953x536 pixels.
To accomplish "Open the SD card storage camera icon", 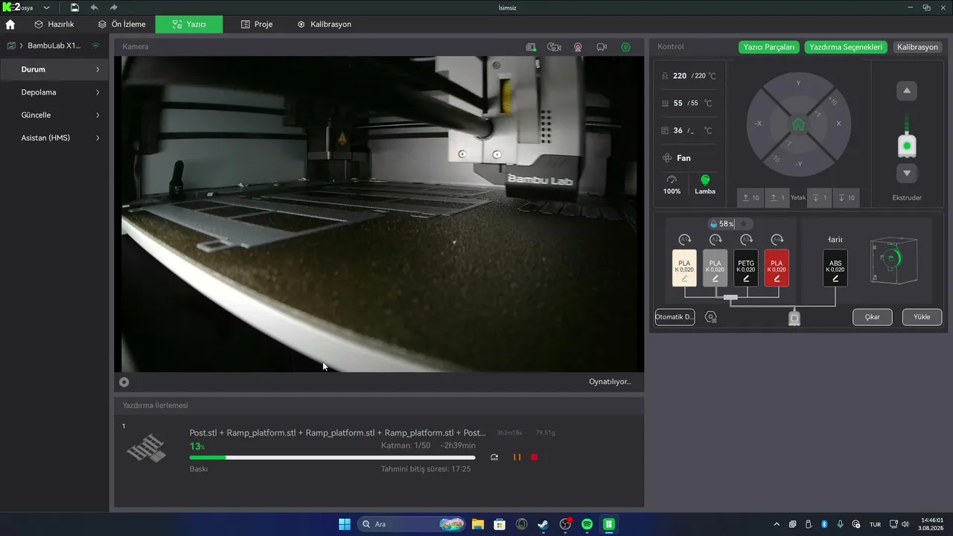I will 531,47.
